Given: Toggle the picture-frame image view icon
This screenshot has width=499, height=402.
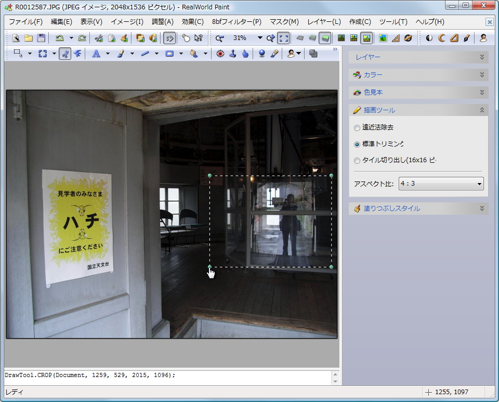Looking at the screenshot, I should pyautogui.click(x=366, y=38).
